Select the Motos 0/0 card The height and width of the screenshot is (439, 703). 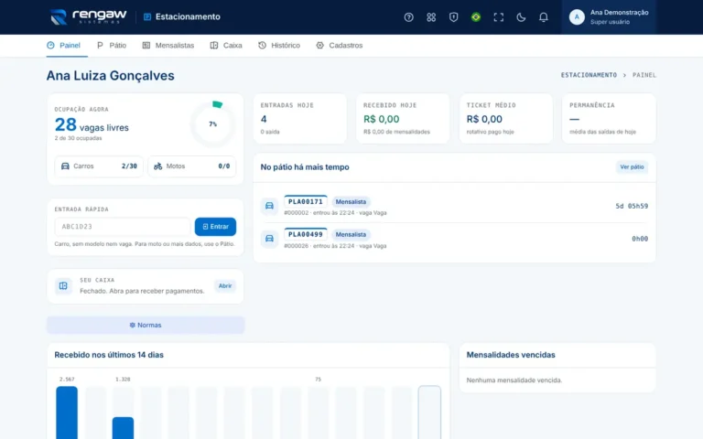pos(191,166)
